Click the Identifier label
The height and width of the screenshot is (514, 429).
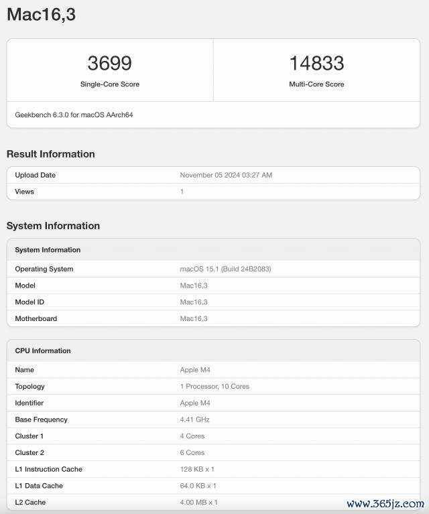click(x=29, y=403)
